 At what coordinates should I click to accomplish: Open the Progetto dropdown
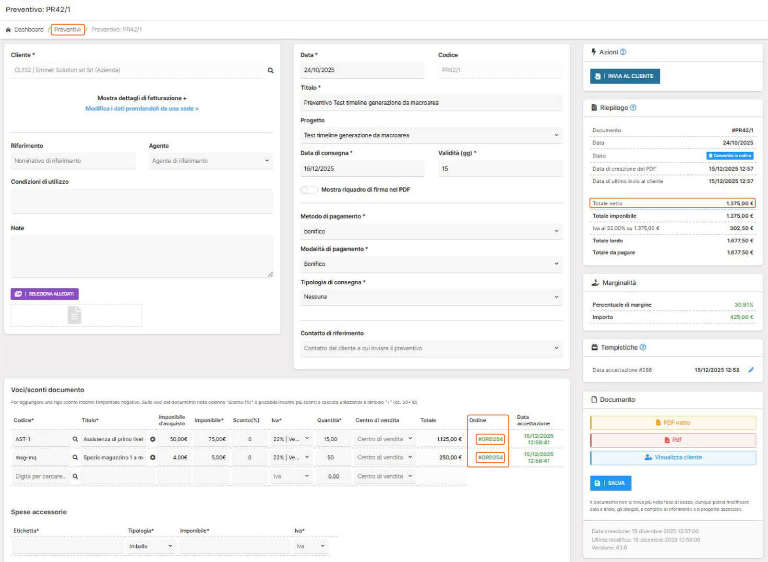coord(431,136)
